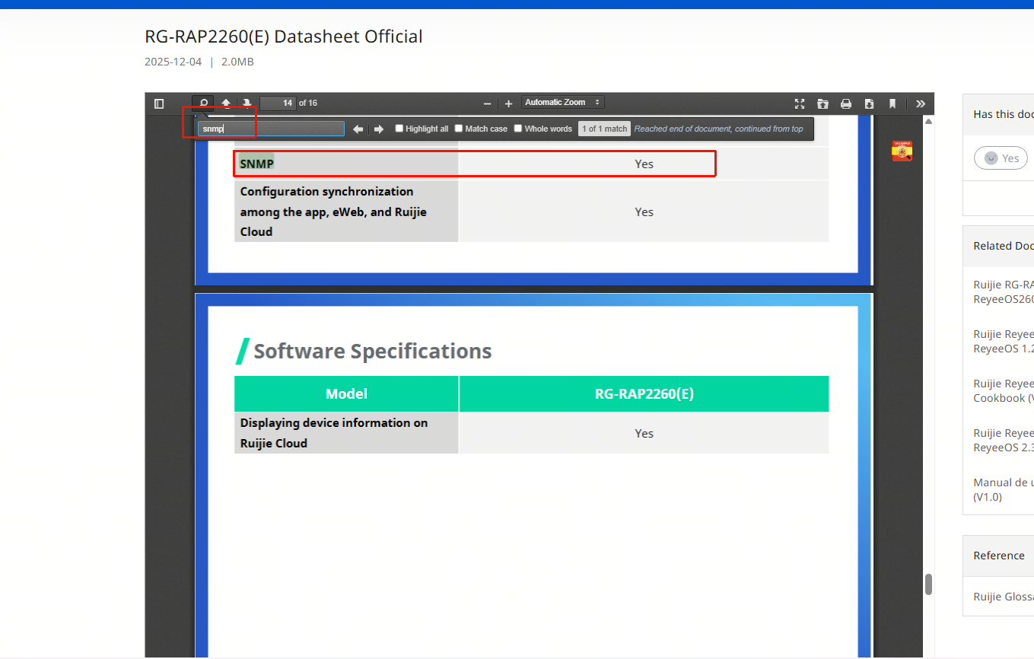Image resolution: width=1034 pixels, height=659 pixels.
Task: Click the open file icon
Action: (x=822, y=103)
